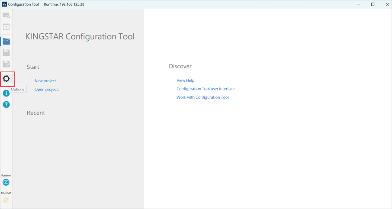The image size is (392, 209).
Task: Click the Open project folder icon
Action: (x=6, y=41)
